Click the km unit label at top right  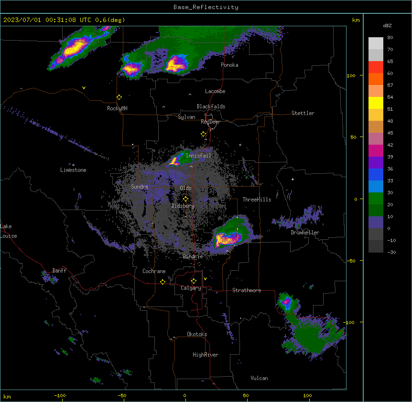356,20
